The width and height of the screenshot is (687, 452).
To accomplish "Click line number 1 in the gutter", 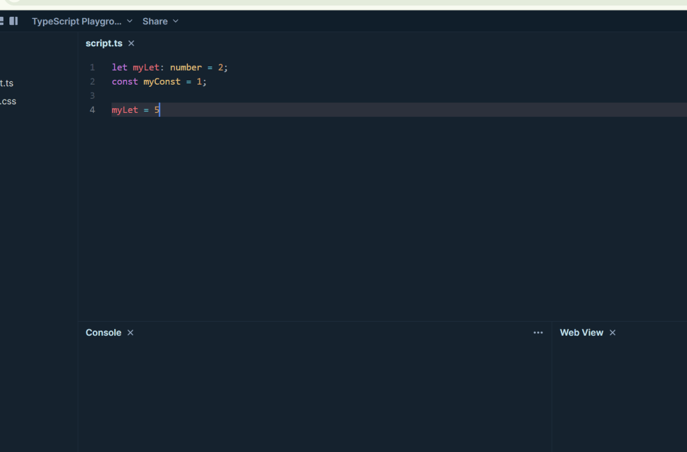I will pos(93,67).
